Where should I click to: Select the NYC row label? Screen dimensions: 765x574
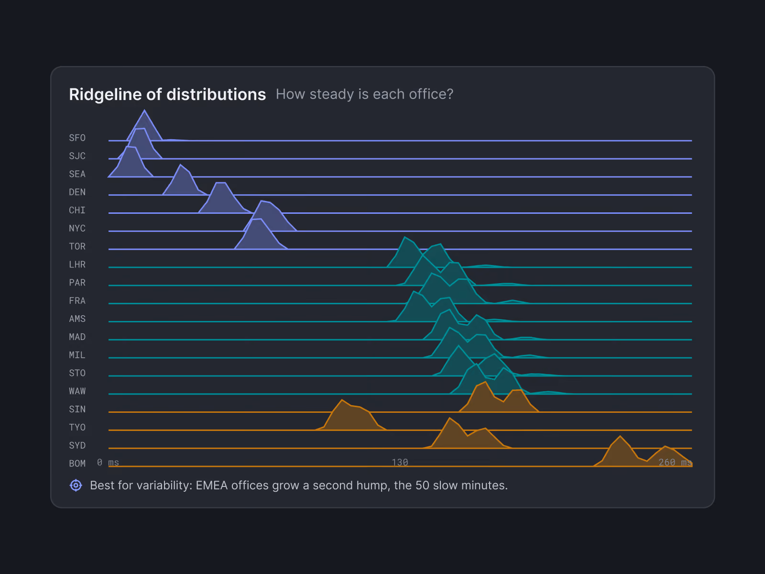click(x=77, y=228)
